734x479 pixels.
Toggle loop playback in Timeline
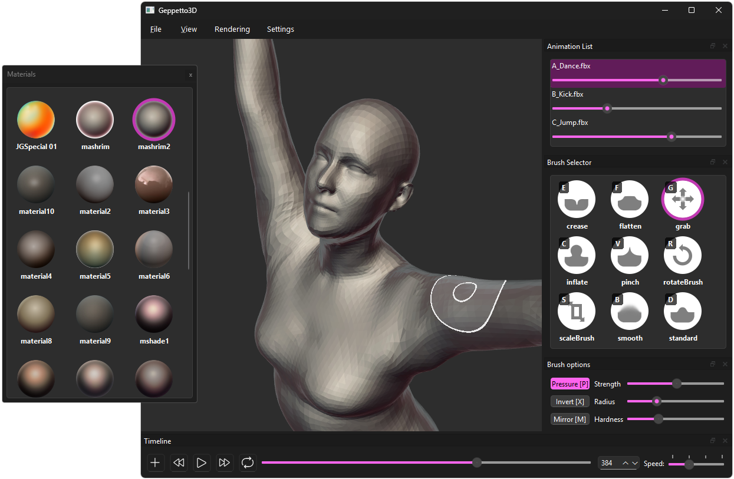(248, 463)
